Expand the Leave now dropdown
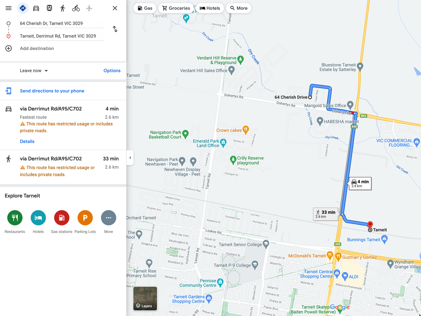Viewport: 421px width, 316px height. (x=34, y=71)
